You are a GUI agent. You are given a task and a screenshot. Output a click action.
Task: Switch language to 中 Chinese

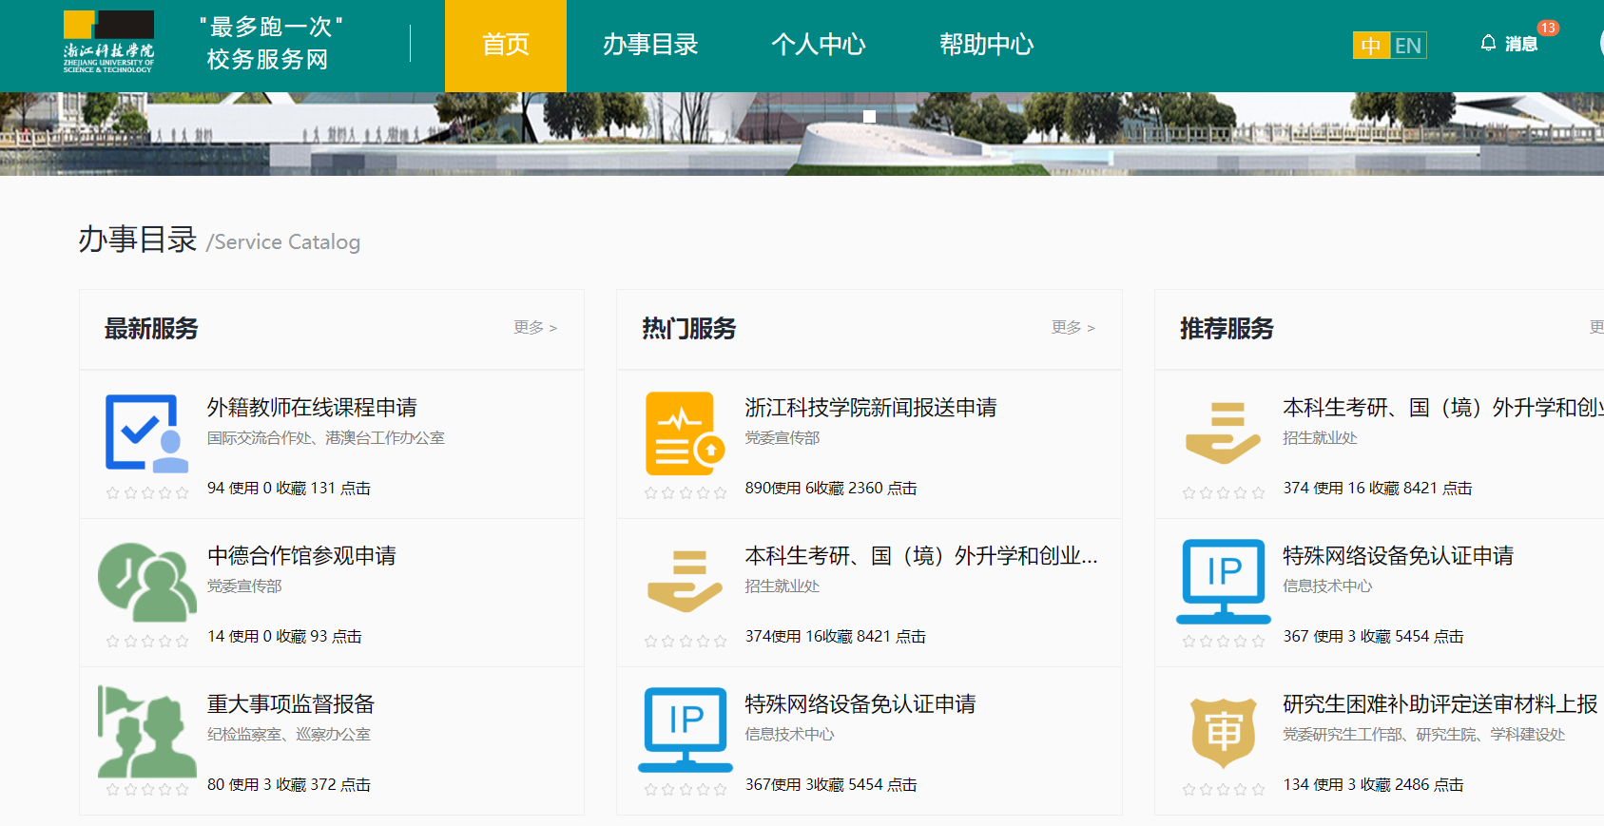(1371, 46)
